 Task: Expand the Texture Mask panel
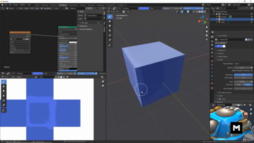pyautogui.click(x=223, y=56)
